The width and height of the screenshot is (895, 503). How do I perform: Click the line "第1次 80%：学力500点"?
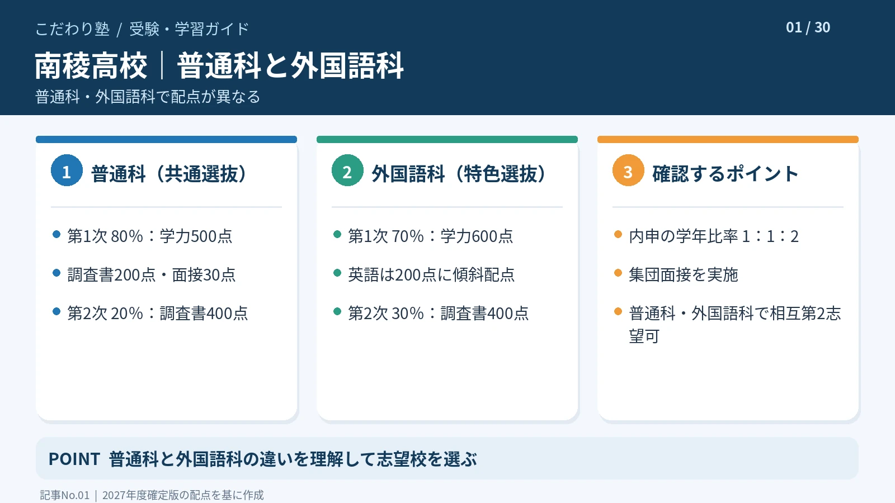click(150, 236)
